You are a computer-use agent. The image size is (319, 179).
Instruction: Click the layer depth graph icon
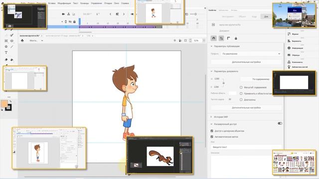[x=74, y=14]
